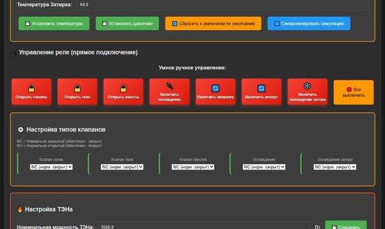
Task: Open the 'Клапан голов' valve type dropdown
Action: [51, 167]
